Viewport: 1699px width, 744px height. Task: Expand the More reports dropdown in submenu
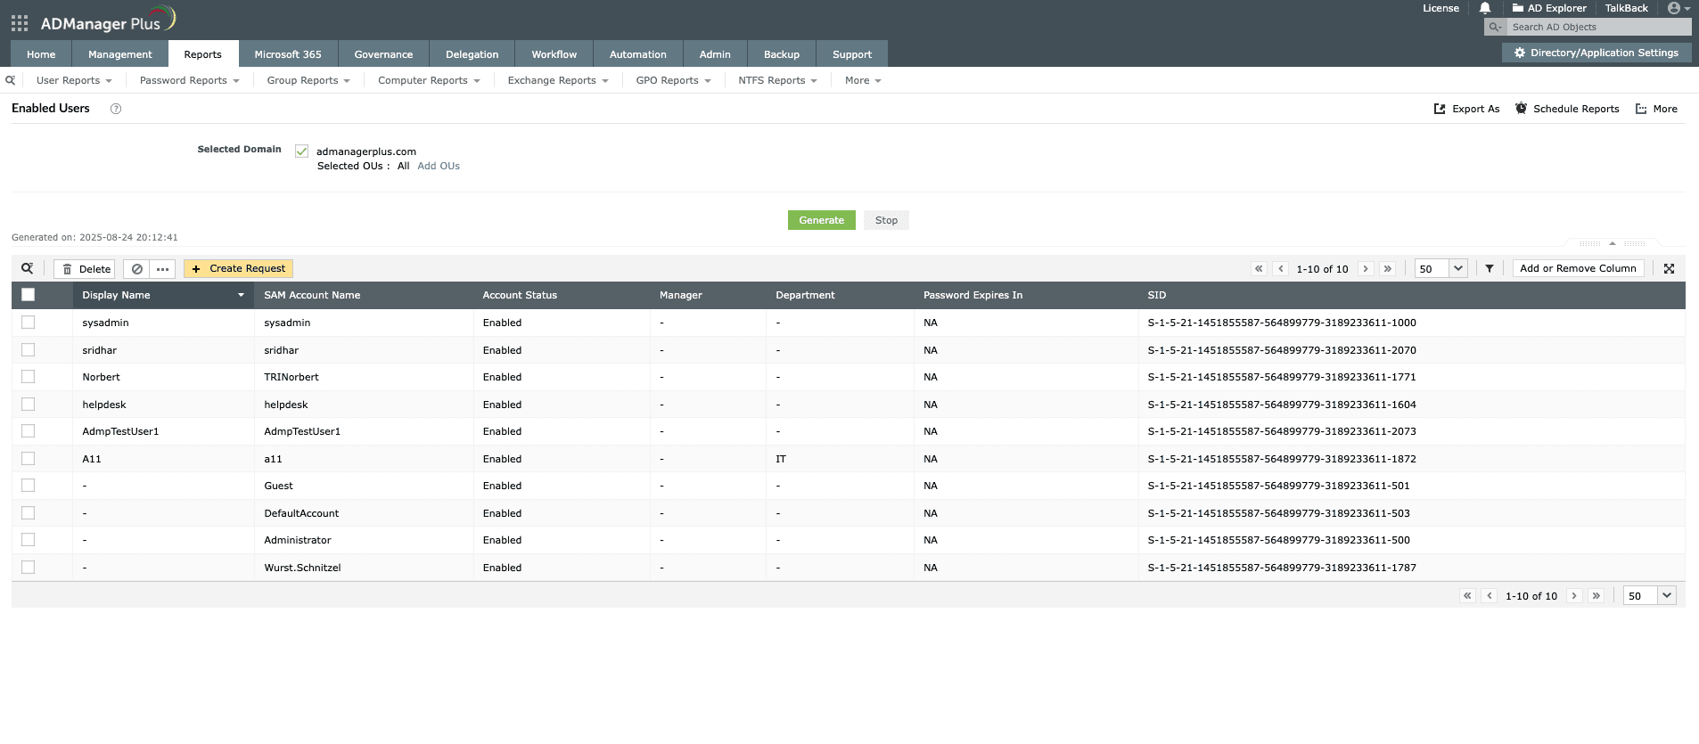coord(863,80)
